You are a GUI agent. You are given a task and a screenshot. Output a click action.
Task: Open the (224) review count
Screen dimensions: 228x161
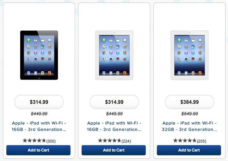(x=126, y=141)
